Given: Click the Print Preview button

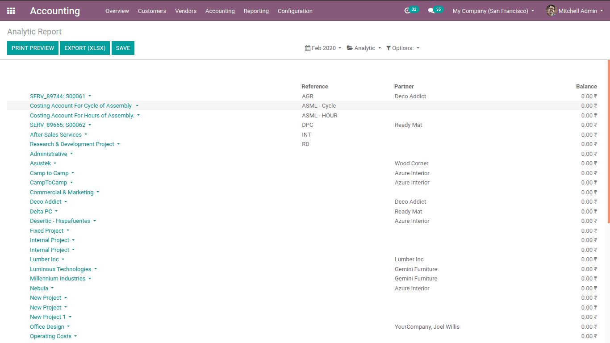Looking at the screenshot, I should pyautogui.click(x=33, y=48).
